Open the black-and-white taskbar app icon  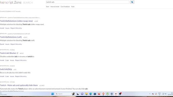point(116,94)
